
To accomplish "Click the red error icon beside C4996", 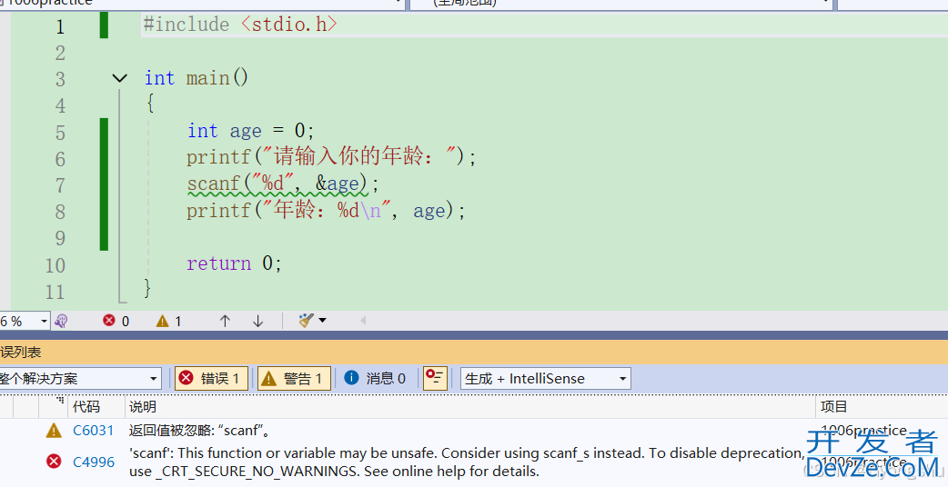I will point(54,462).
